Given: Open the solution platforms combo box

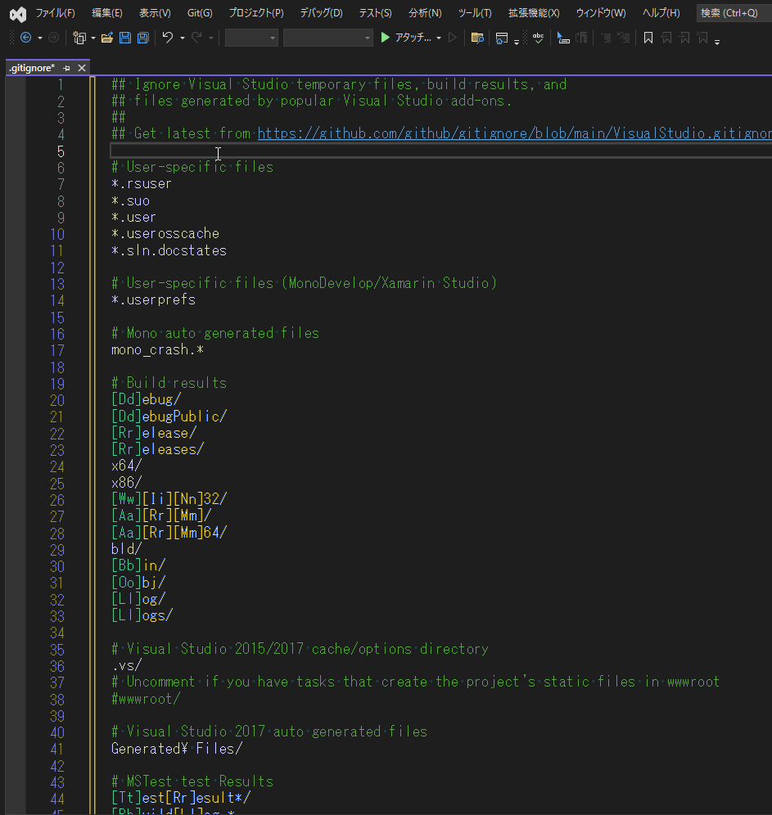Looking at the screenshot, I should [x=327, y=38].
